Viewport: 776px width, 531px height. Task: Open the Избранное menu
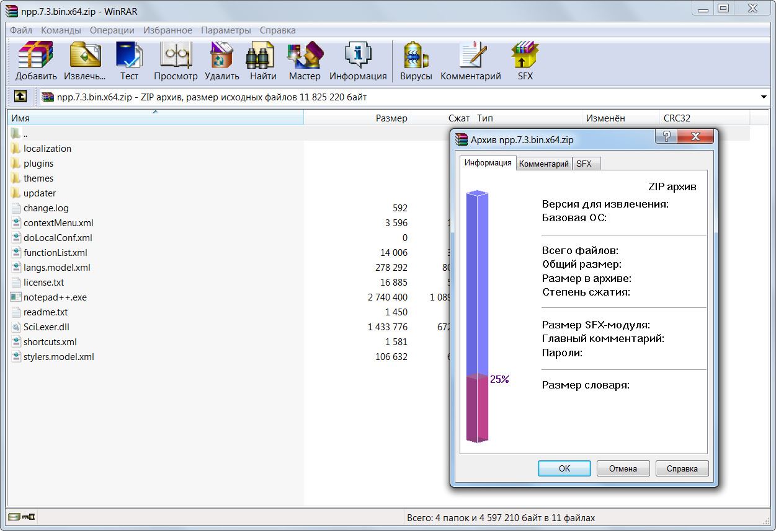167,30
